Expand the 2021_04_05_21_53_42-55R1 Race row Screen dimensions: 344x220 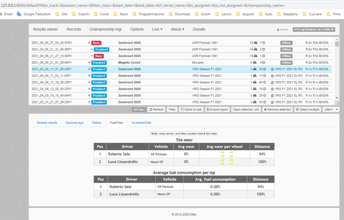(x=89, y=43)
